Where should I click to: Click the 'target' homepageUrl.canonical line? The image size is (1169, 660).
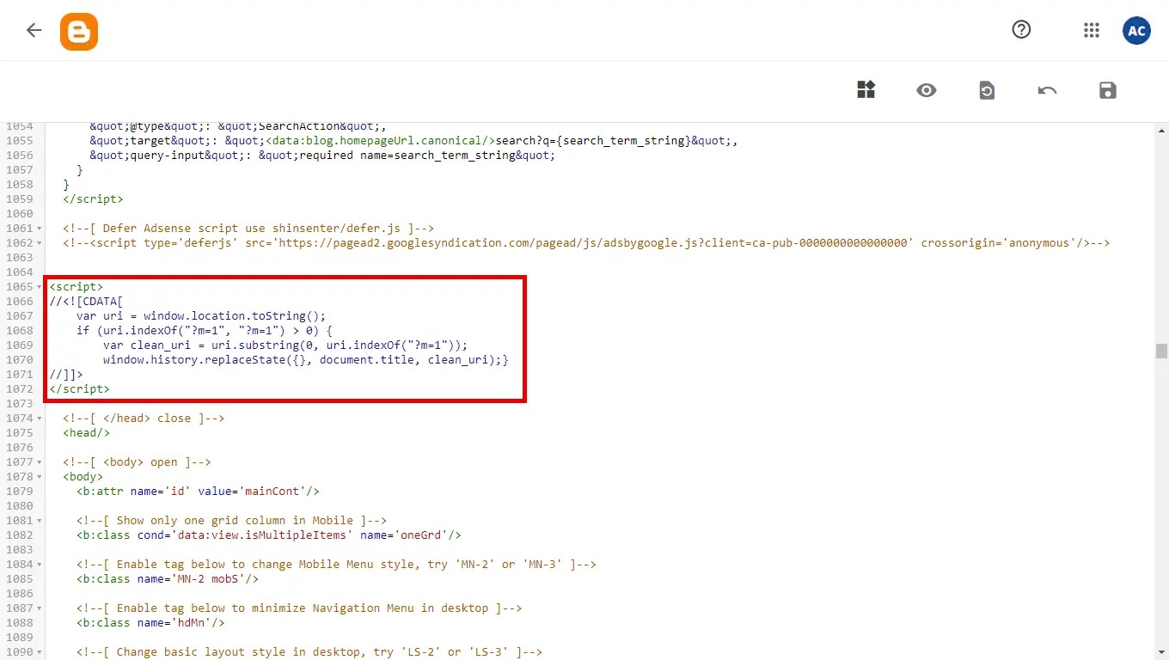[413, 140]
